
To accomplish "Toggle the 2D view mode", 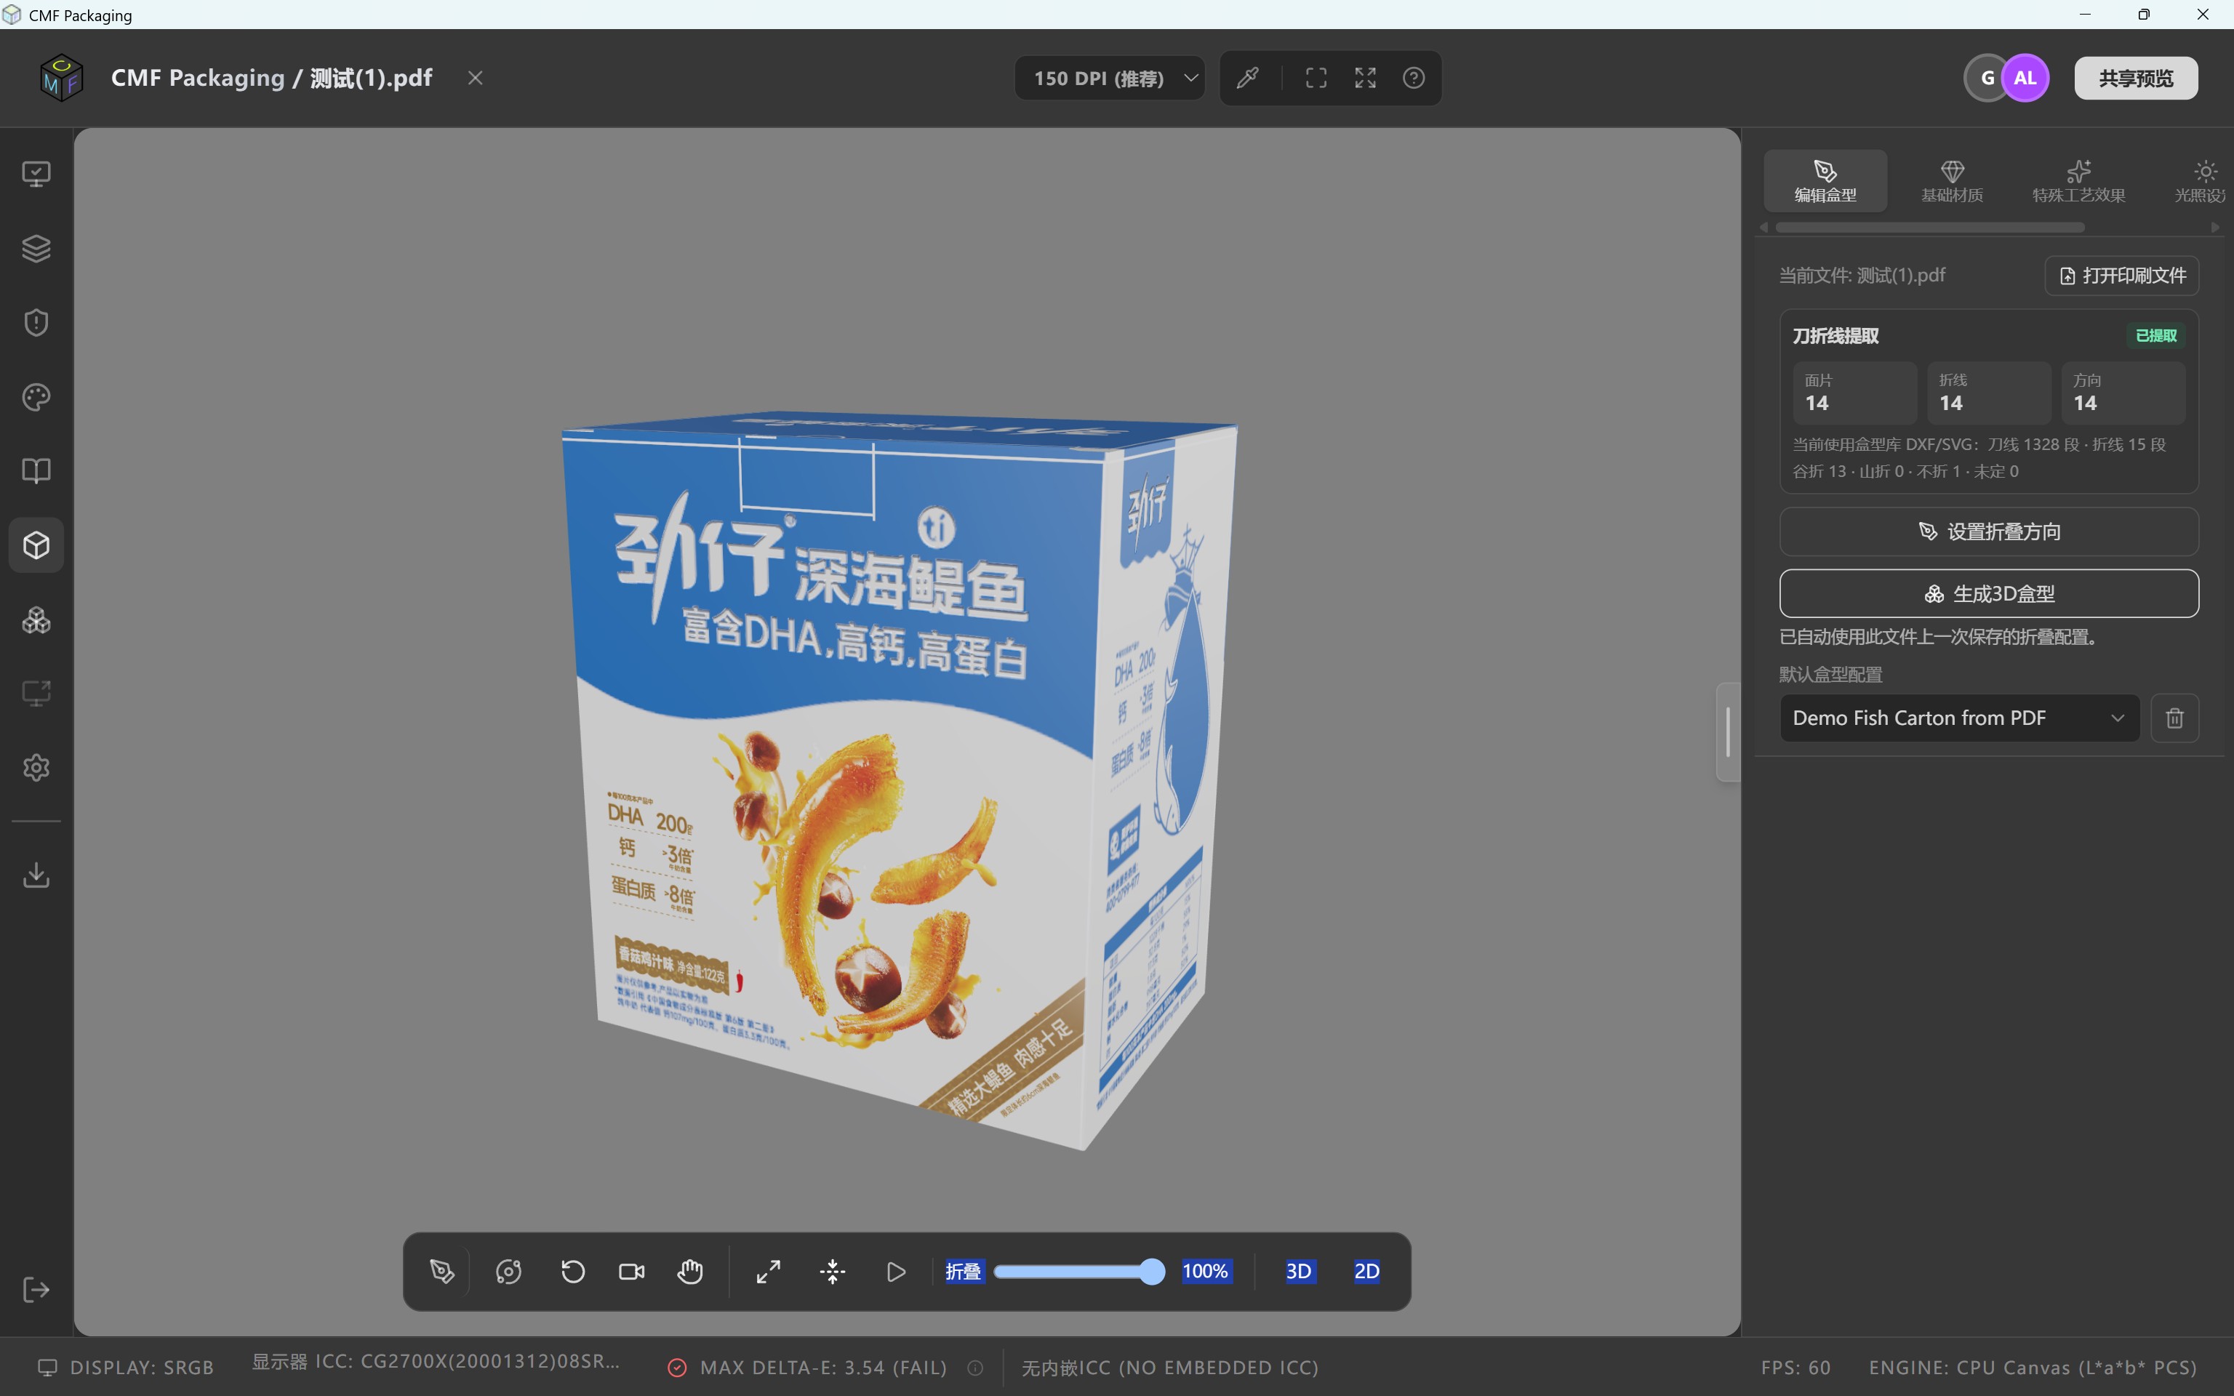I will point(1366,1272).
